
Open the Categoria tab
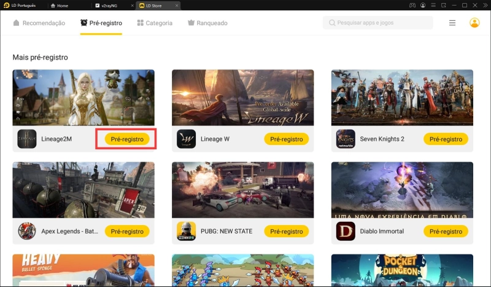point(155,23)
